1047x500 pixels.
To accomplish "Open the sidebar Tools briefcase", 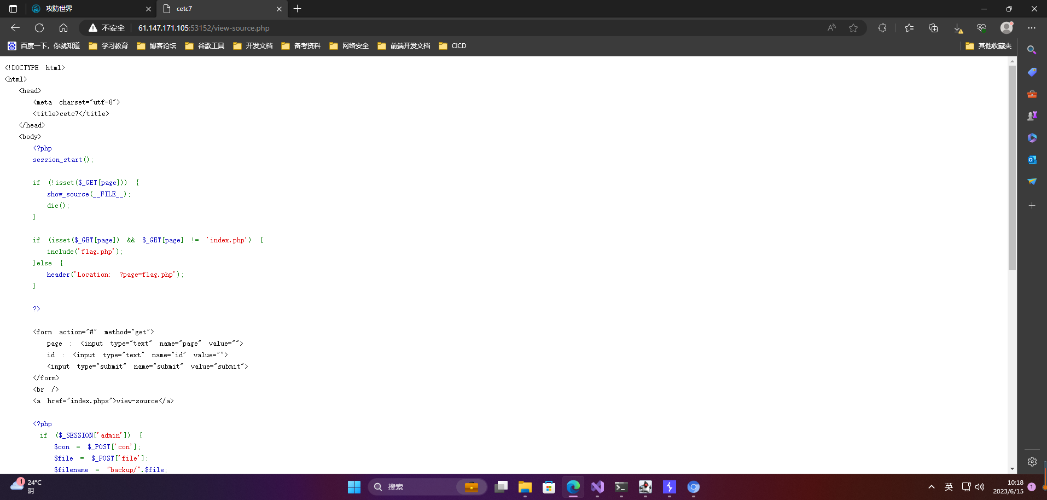I will 1032,94.
